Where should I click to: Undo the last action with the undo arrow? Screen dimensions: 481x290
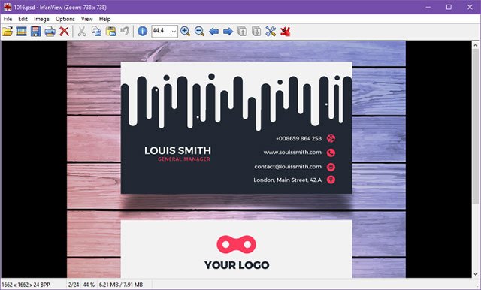coord(125,31)
